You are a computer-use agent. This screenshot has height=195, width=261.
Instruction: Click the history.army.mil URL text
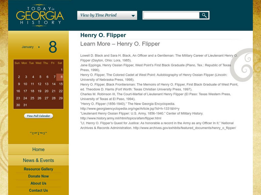click(x=121, y=118)
